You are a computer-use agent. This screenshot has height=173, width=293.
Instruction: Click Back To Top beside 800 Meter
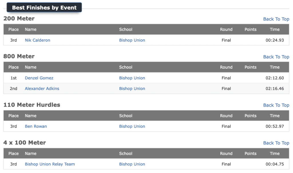(x=276, y=57)
